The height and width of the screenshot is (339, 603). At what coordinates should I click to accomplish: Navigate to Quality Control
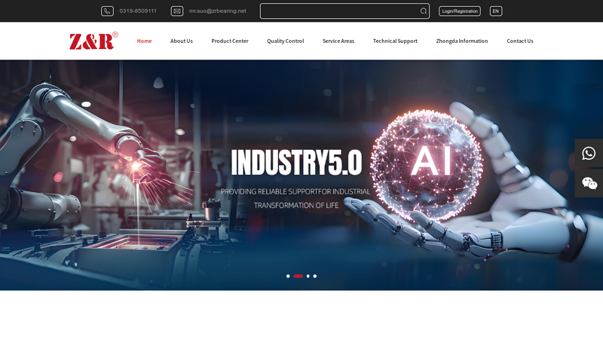point(286,41)
